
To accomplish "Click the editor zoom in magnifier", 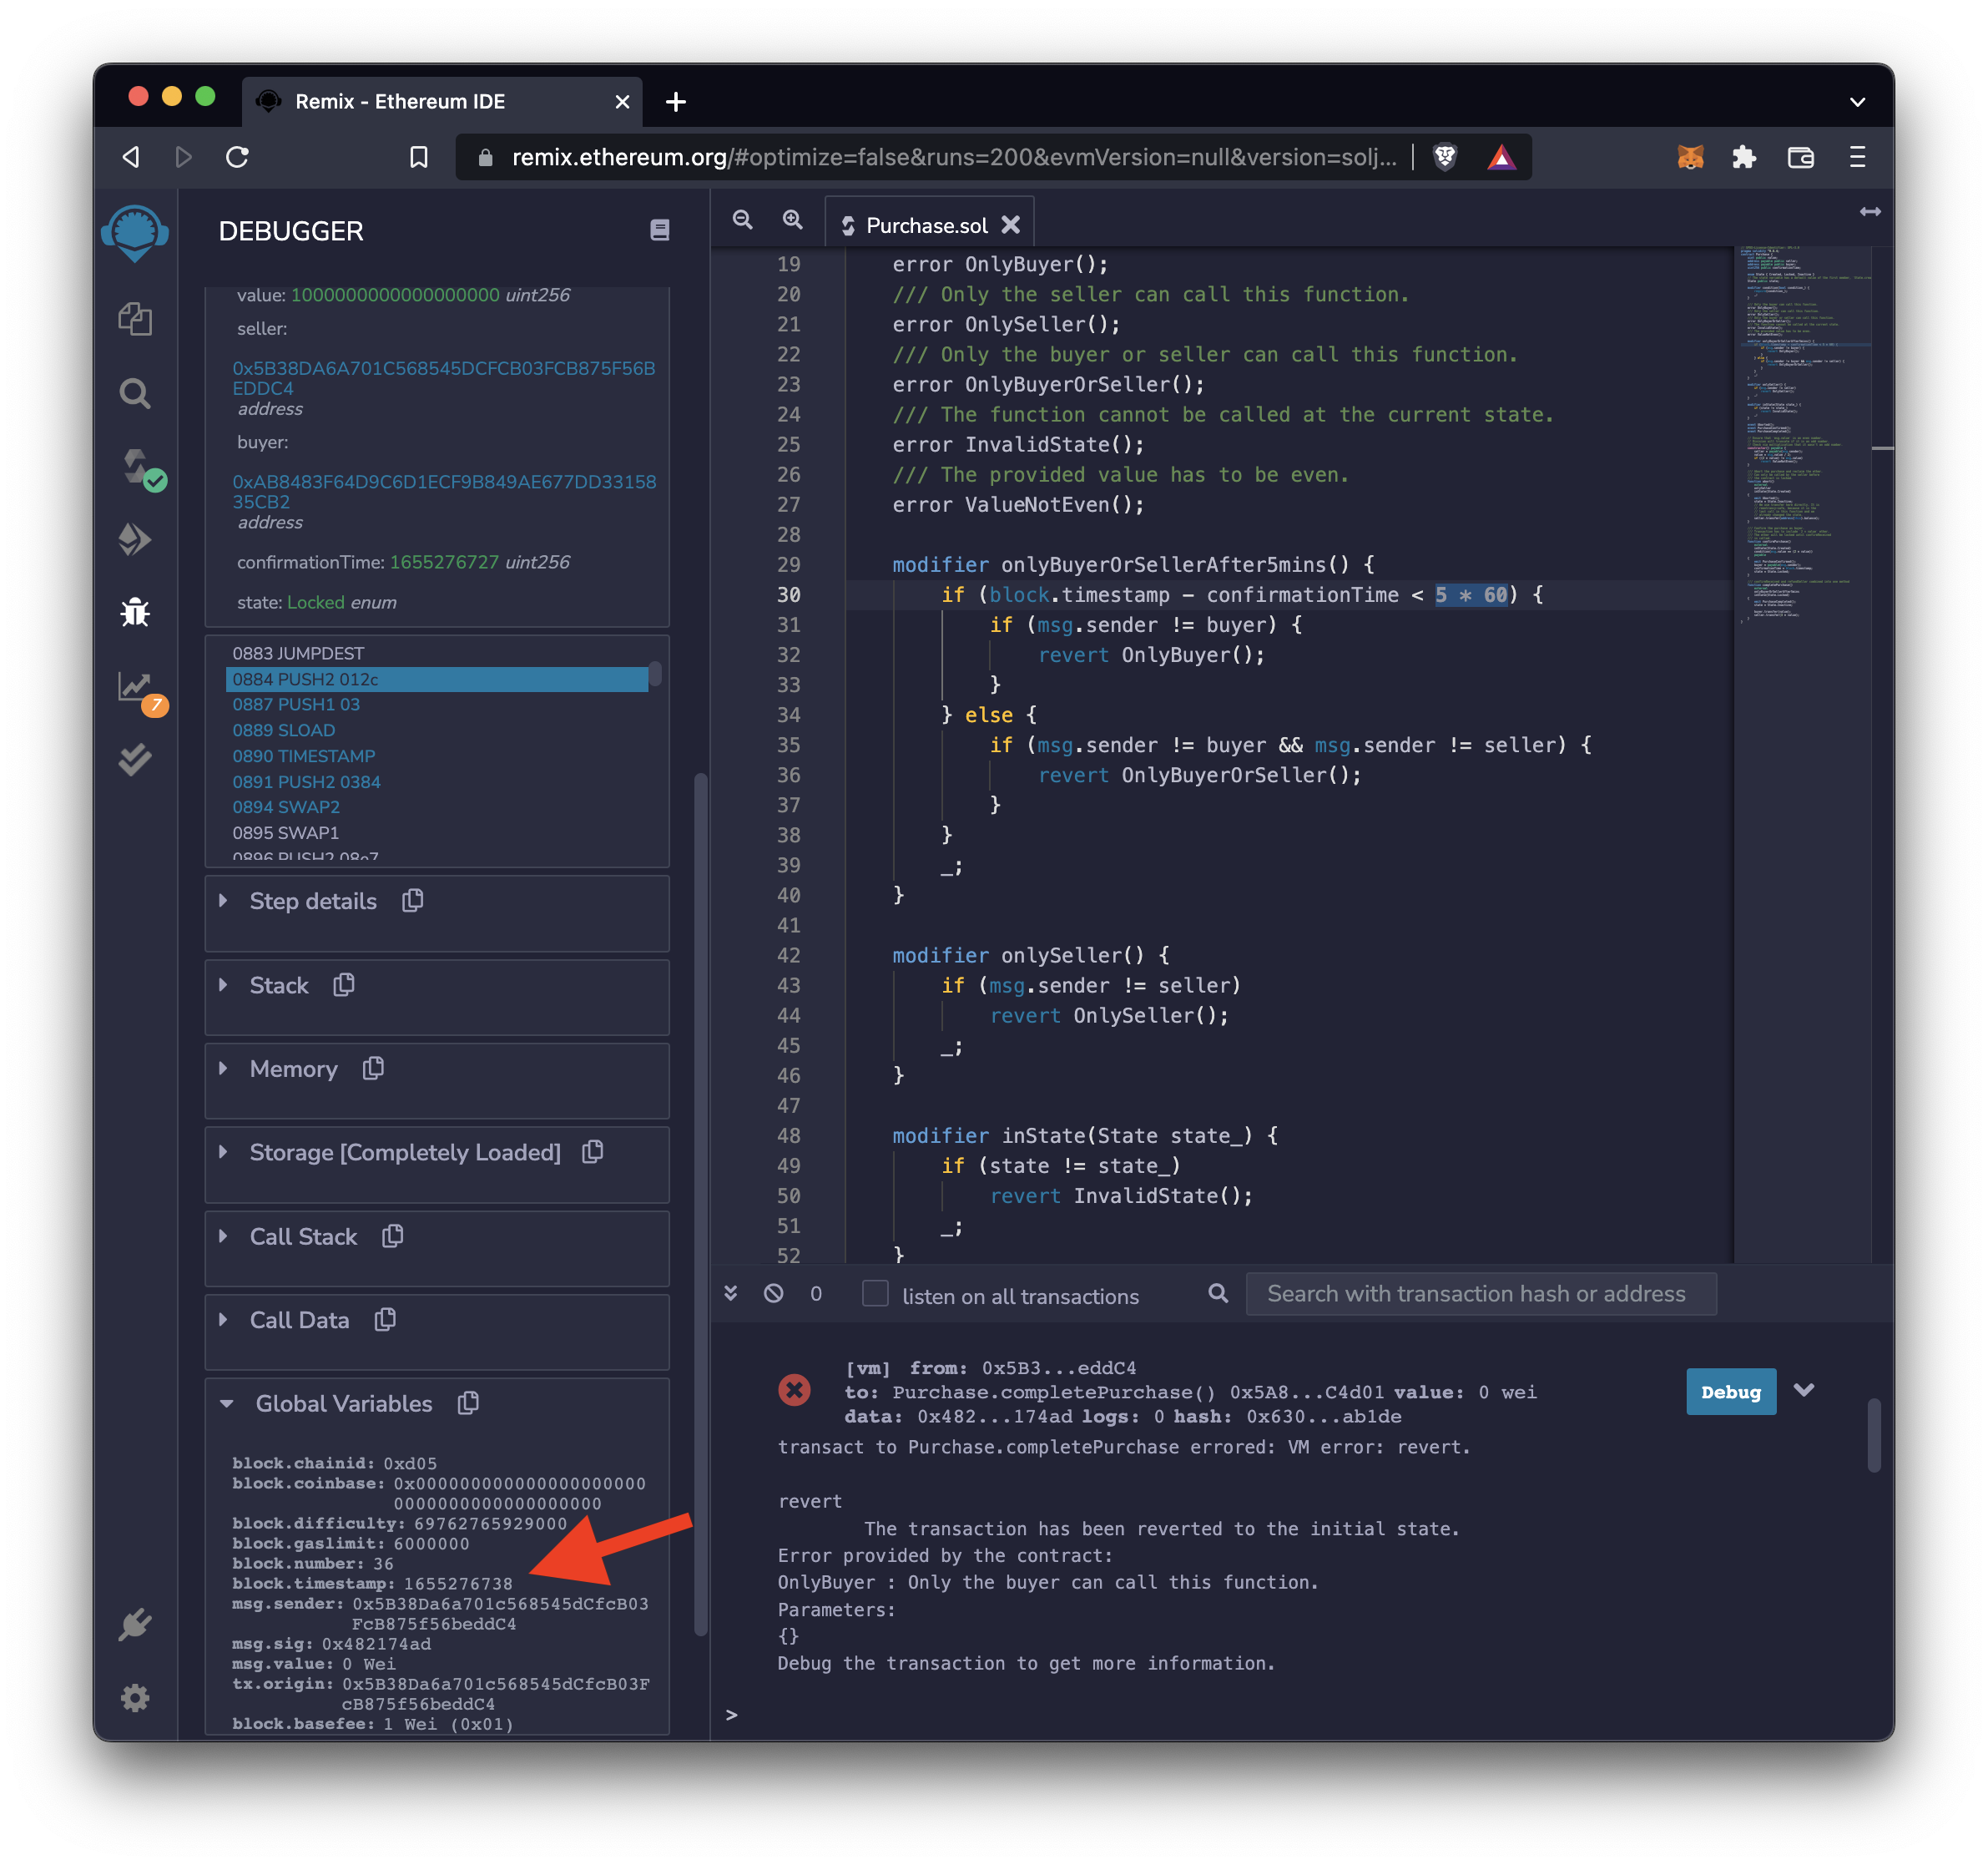I will [792, 220].
